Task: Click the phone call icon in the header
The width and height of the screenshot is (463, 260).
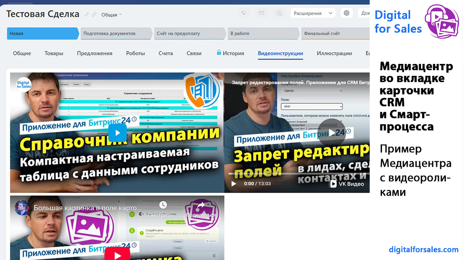Action: click(x=244, y=13)
